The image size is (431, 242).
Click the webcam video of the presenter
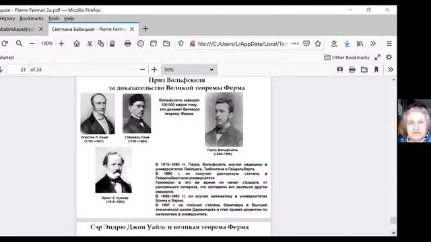coord(415,121)
